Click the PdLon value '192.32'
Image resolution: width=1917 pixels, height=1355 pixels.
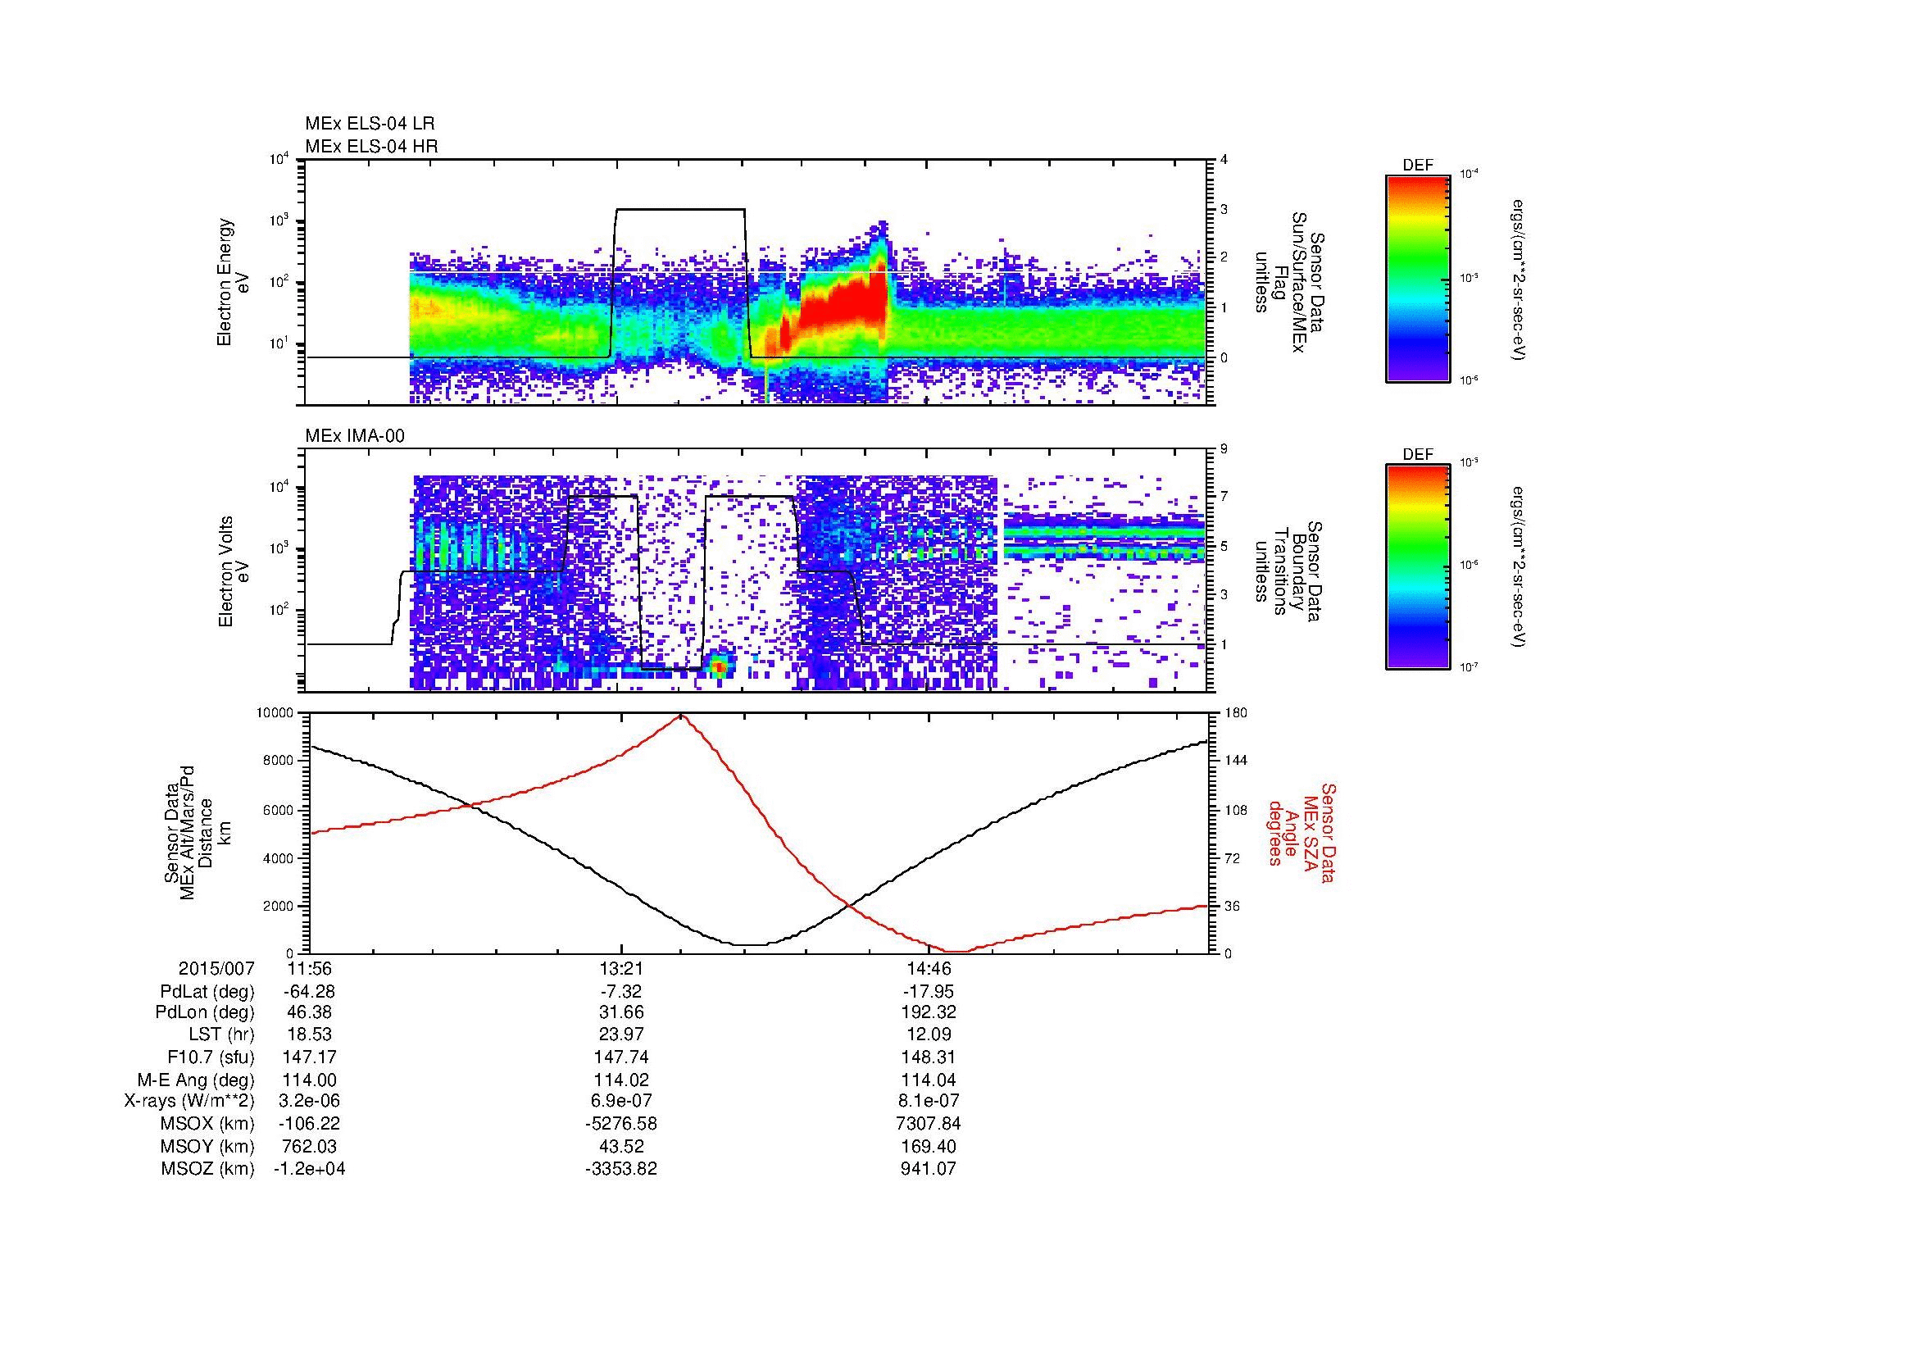point(929,1012)
